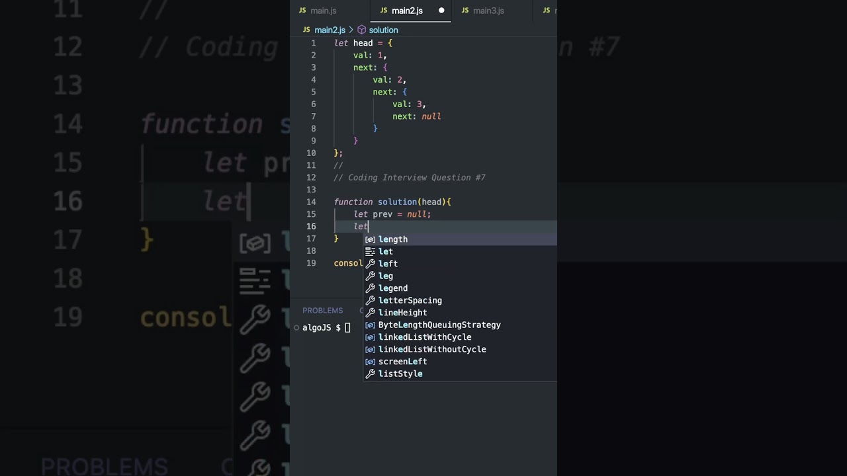The image size is (847, 476).
Task: Click the wrench icon beside leg suggestion
Action: (371, 276)
